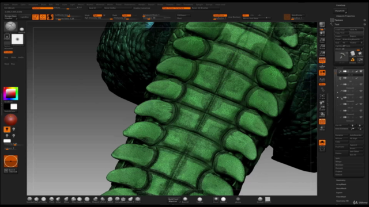Image resolution: width=369 pixels, height=207 pixels.
Task: Apply the BasicMaterial sphere
Action: click(185, 200)
